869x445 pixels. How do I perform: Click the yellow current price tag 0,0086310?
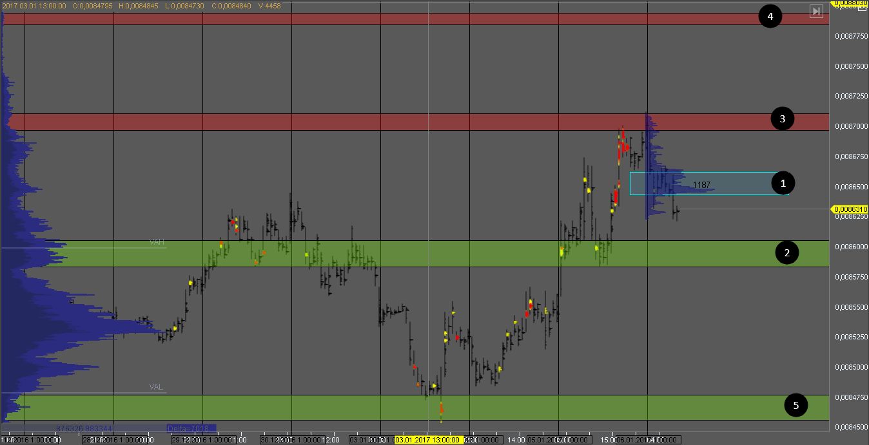(x=850, y=209)
